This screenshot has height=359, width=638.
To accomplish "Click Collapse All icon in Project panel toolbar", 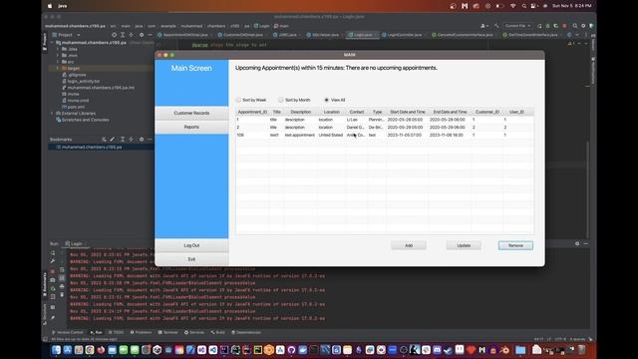I will pos(131,35).
